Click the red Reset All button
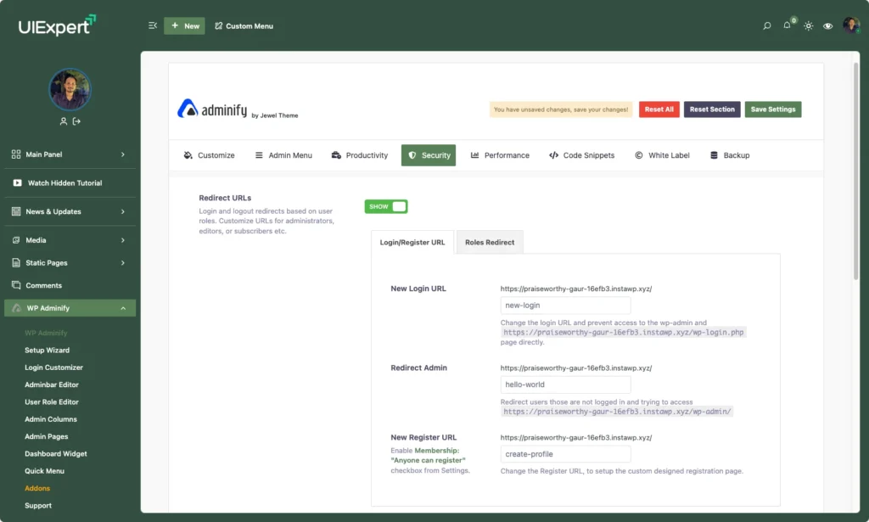 pos(659,109)
